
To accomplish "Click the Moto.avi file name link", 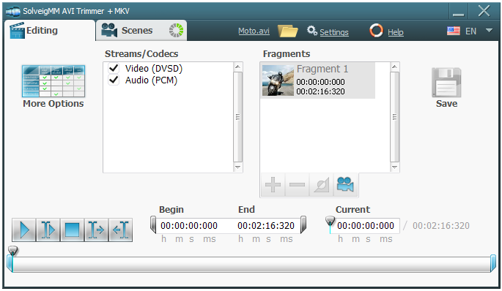I will (254, 31).
